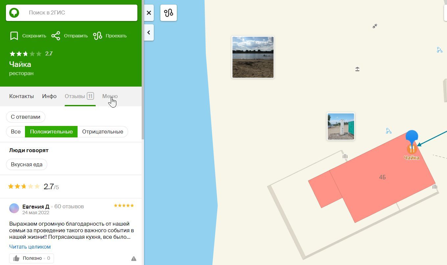Click the 'ресторан' category label
447x265 pixels.
click(21, 73)
